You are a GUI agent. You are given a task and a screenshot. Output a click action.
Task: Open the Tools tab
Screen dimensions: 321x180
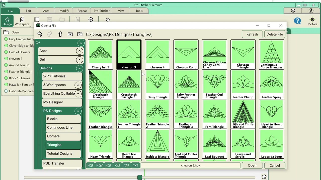click(139, 11)
